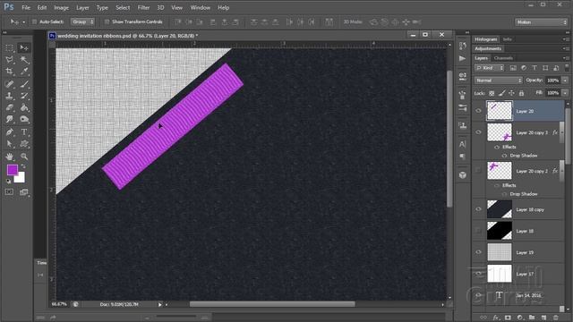Image resolution: width=573 pixels, height=322 pixels.
Task: Select the Layer 19 row name
Action: [x=525, y=252]
